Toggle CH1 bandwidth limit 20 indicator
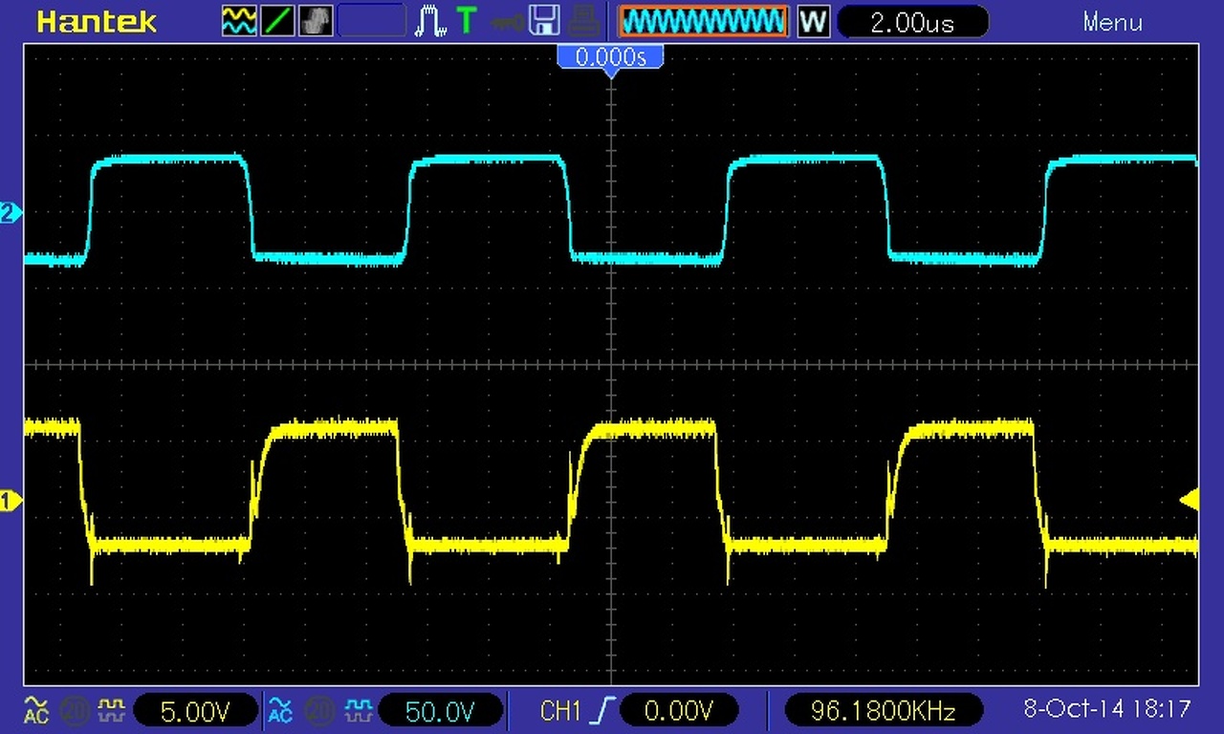This screenshot has width=1224, height=734. point(74,710)
